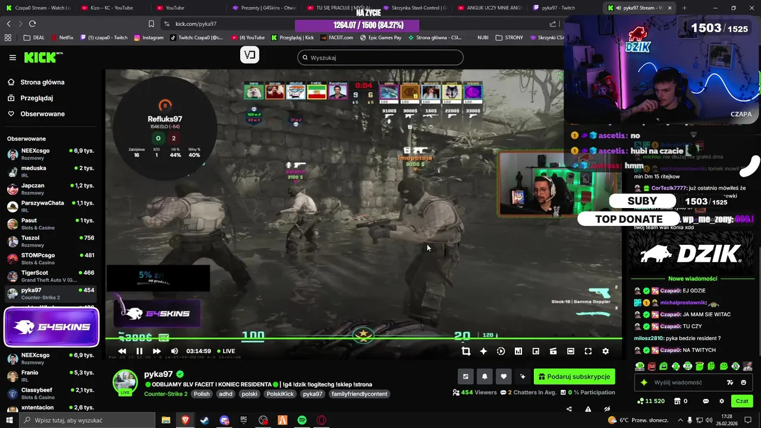Open the playback speed icon in player
Screen dimensions: 761x428
pos(501,351)
